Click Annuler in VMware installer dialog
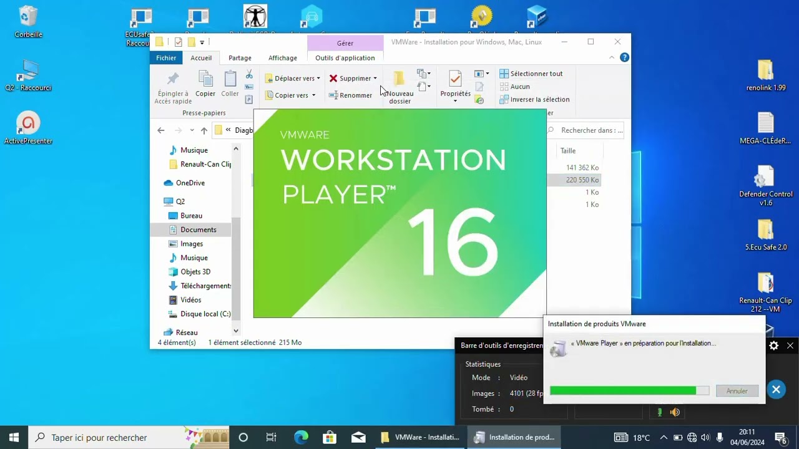 click(x=737, y=391)
